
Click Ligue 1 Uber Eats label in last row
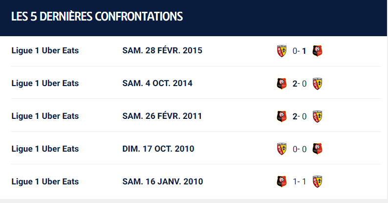pyautogui.click(x=45, y=181)
